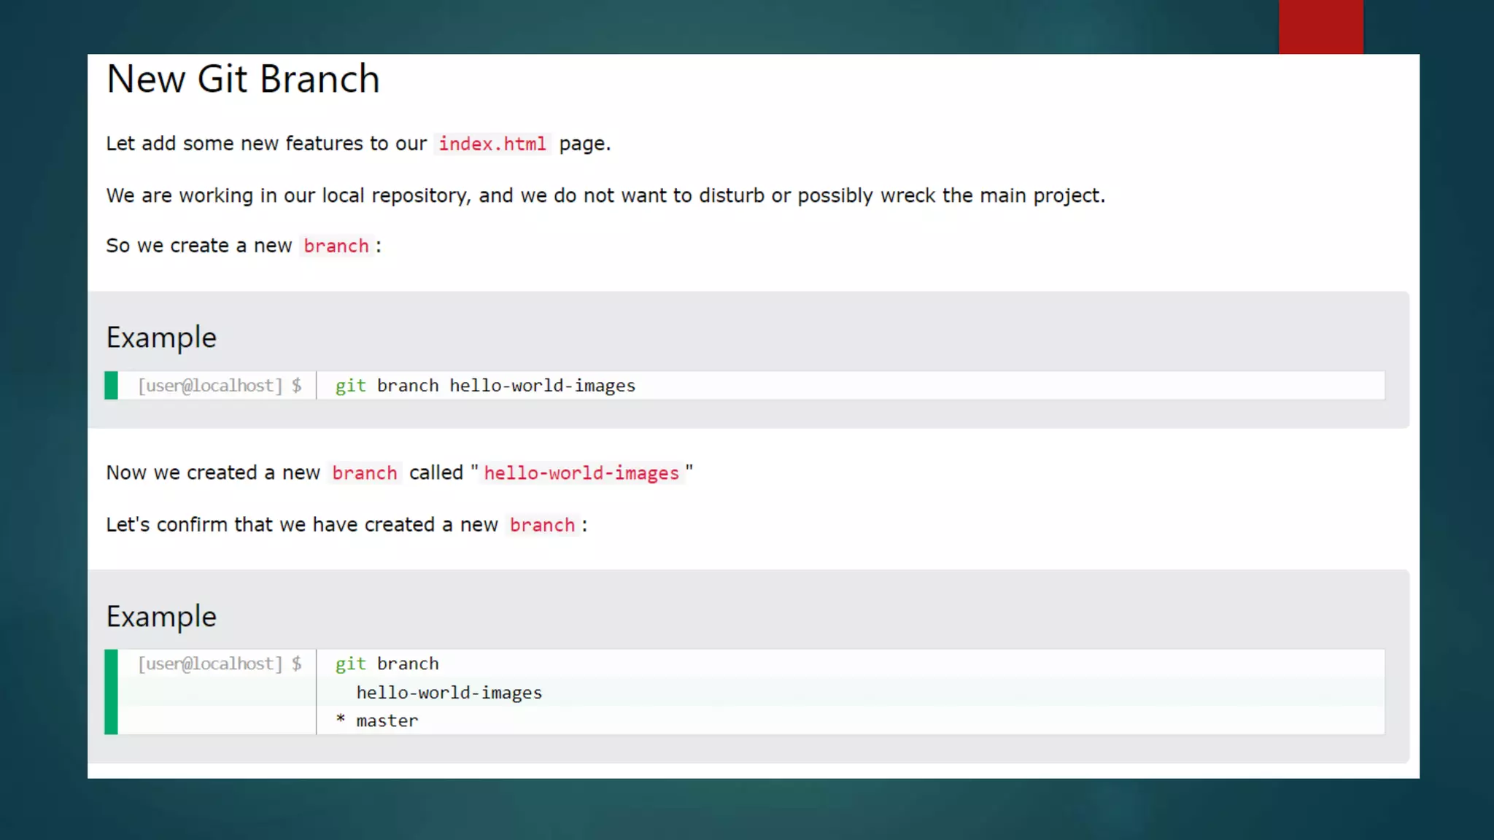The width and height of the screenshot is (1494, 840).
Task: Click the '[user@localhost] $' prompt beside 'git branch hello-world-images'
Action: point(220,386)
